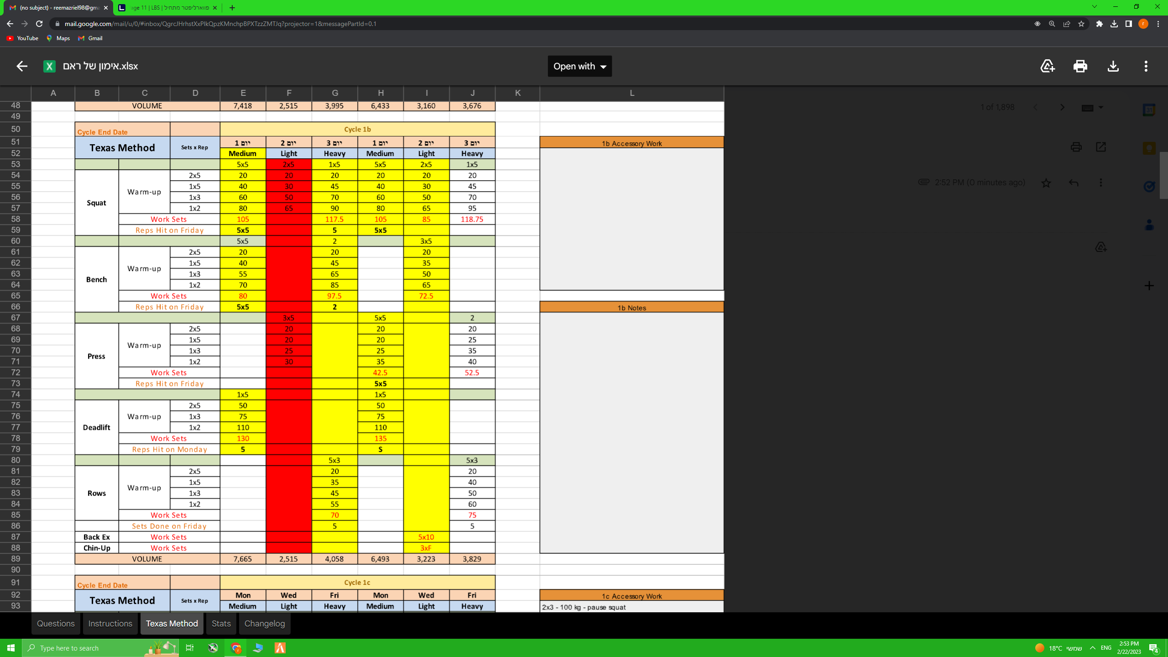Click Squat work sets cell 118.75

472,219
